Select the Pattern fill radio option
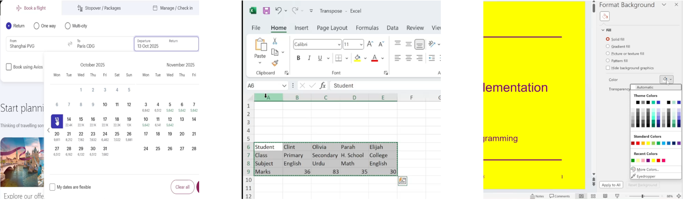The height and width of the screenshot is (200, 683). pos(608,61)
